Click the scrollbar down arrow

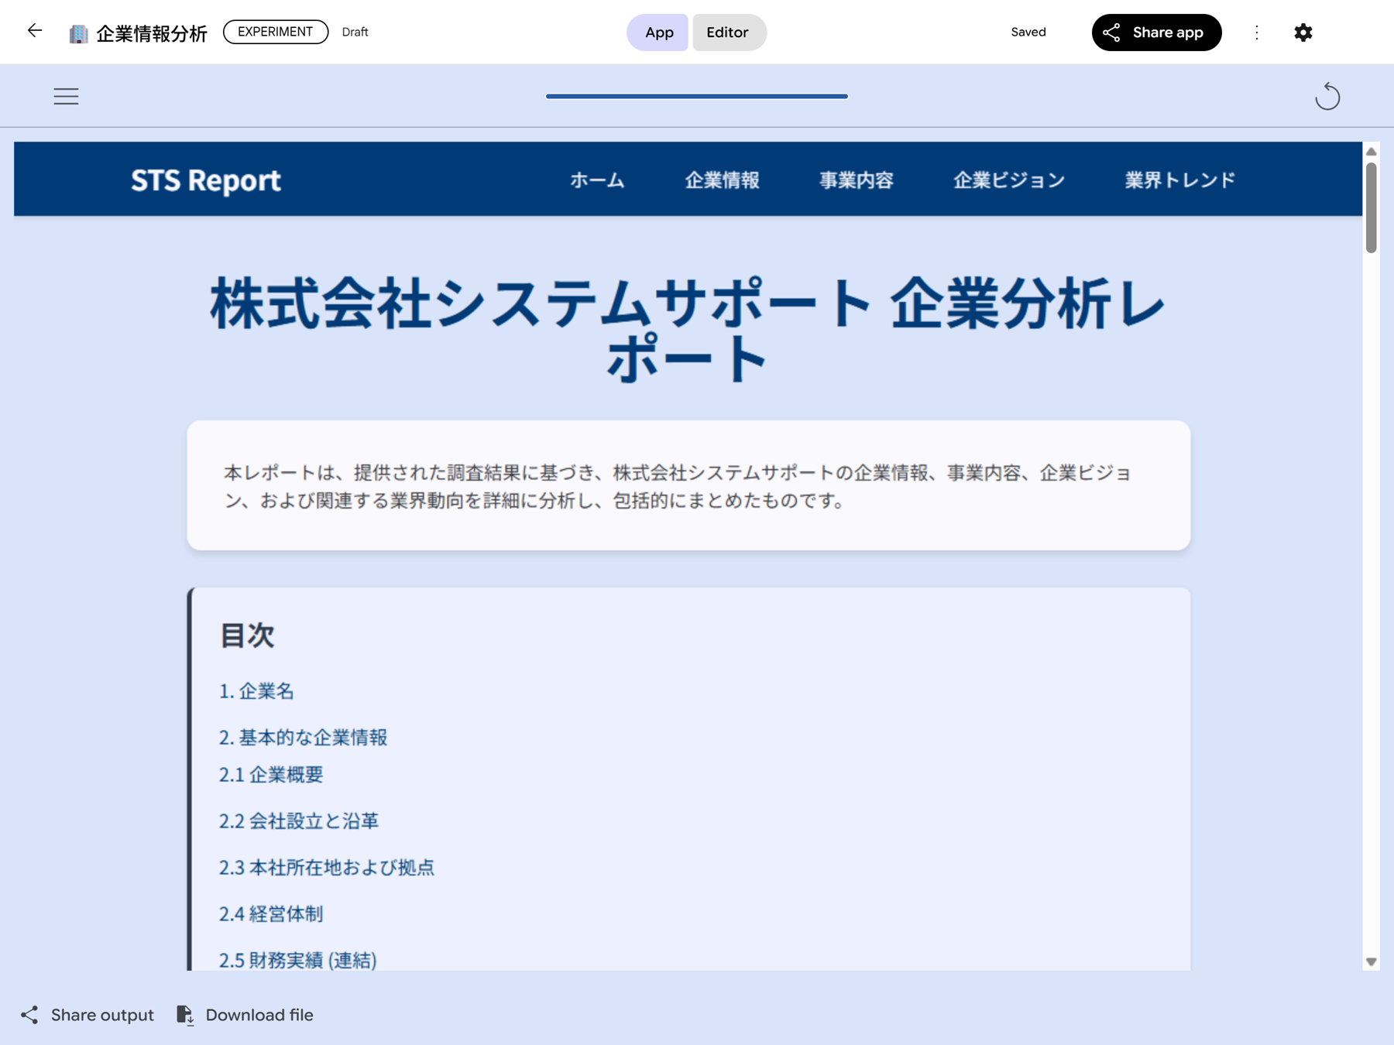pos(1371,961)
